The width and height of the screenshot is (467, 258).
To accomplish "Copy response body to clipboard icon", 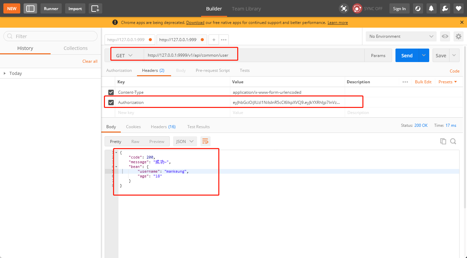I will point(443,141).
